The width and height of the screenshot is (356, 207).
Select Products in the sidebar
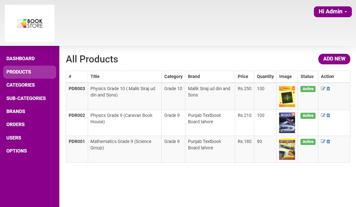point(19,72)
